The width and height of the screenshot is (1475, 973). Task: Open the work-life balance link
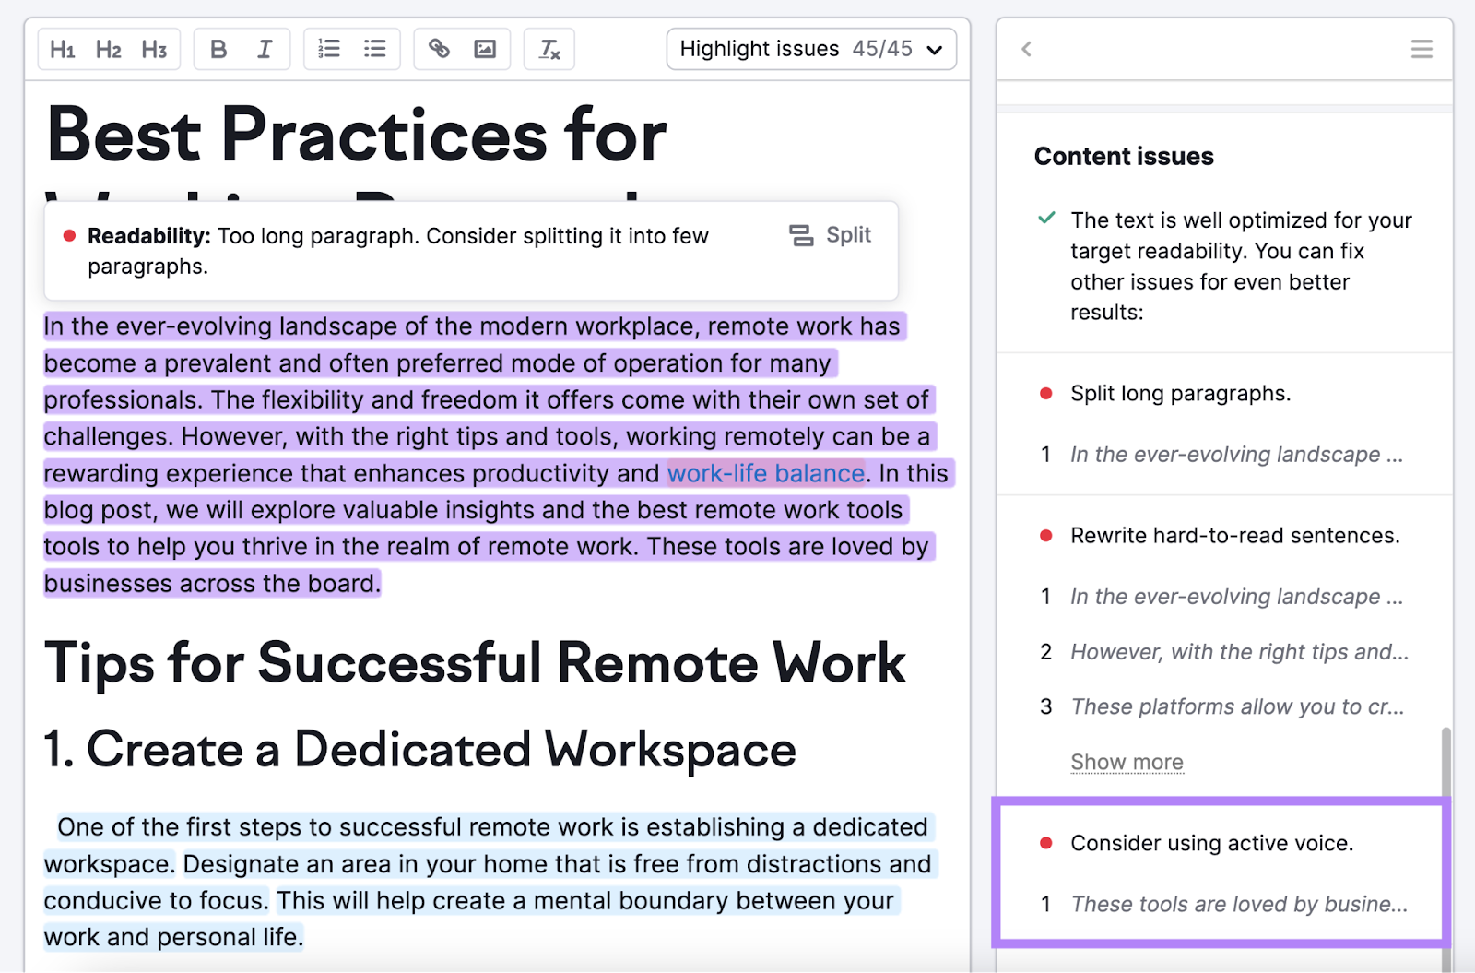coord(766,473)
